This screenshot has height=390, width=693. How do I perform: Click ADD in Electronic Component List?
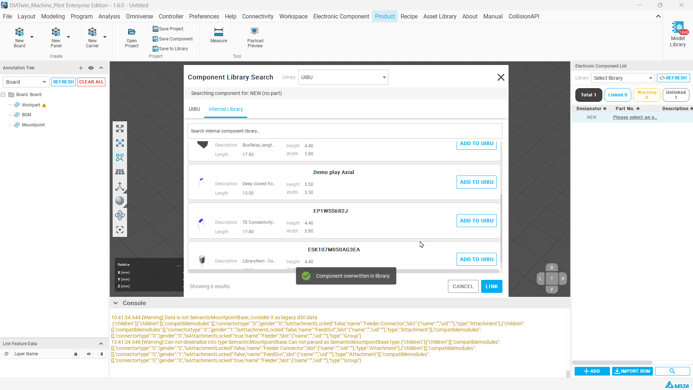pos(592,371)
